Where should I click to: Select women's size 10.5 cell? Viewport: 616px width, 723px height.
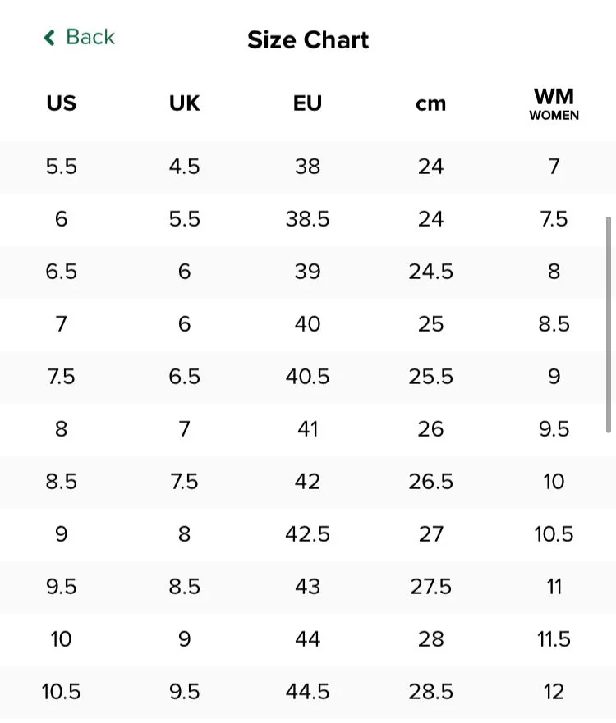click(554, 534)
